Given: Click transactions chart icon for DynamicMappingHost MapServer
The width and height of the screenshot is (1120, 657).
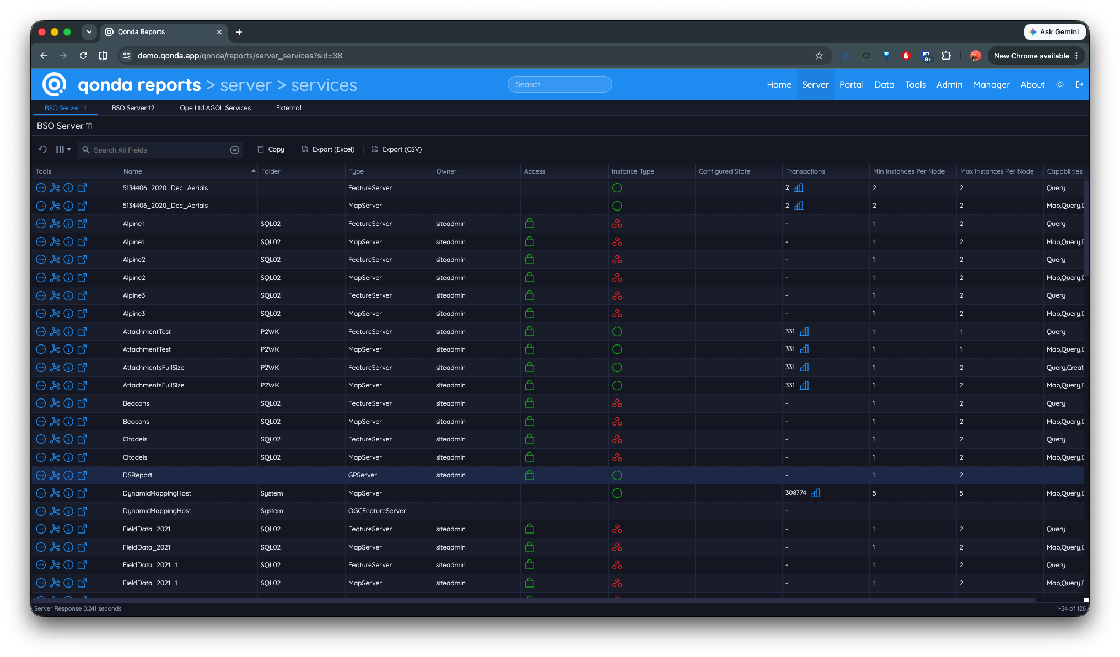Looking at the screenshot, I should 816,493.
